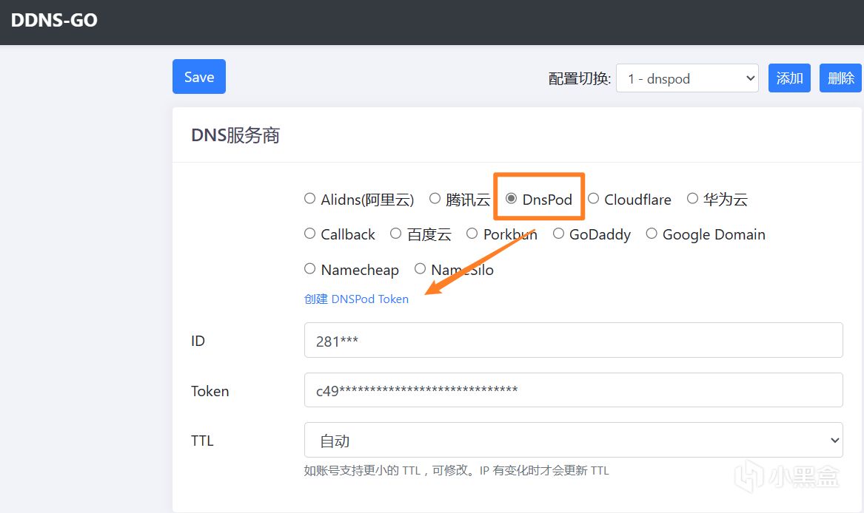Click inside the ID input field
Viewport: 864px width, 513px height.
coord(574,341)
